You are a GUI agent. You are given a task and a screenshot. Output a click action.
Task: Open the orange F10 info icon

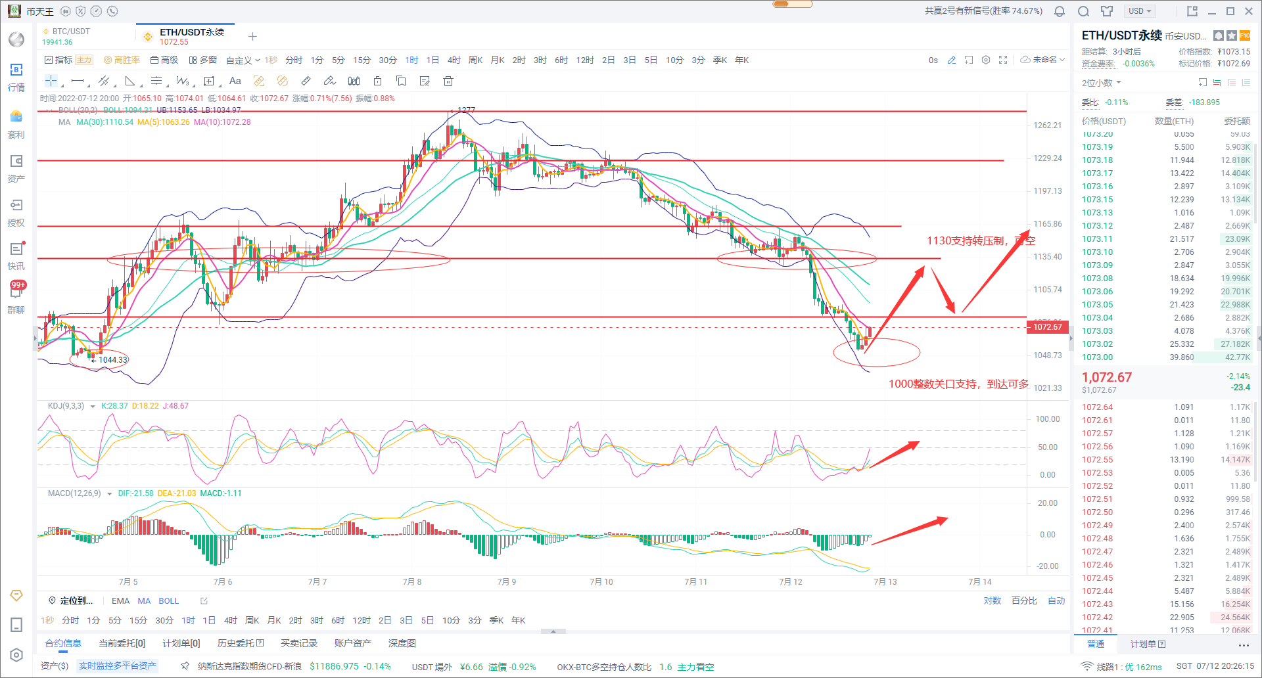1245,35
